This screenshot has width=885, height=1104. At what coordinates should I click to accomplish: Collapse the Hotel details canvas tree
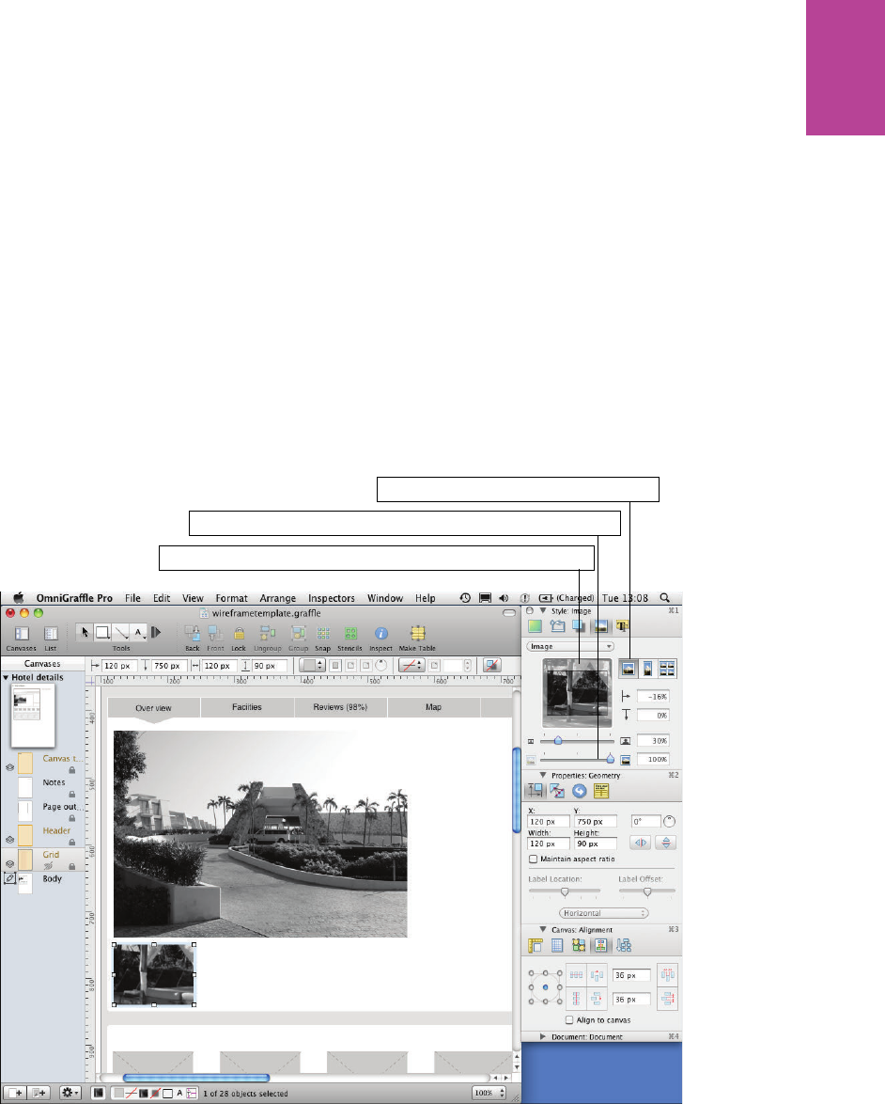[x=6, y=677]
